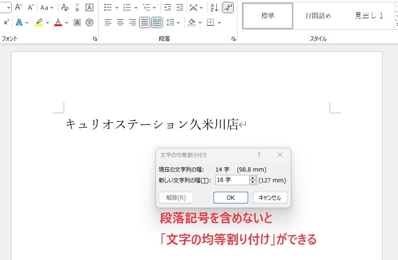Apply paragraph shading bucket
This screenshot has height=260, width=398.
192,22
